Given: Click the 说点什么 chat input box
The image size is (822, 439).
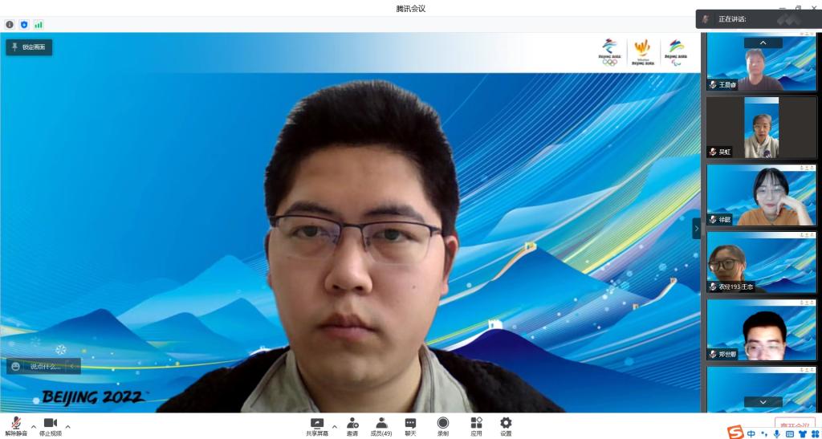Looking at the screenshot, I should click(x=45, y=367).
